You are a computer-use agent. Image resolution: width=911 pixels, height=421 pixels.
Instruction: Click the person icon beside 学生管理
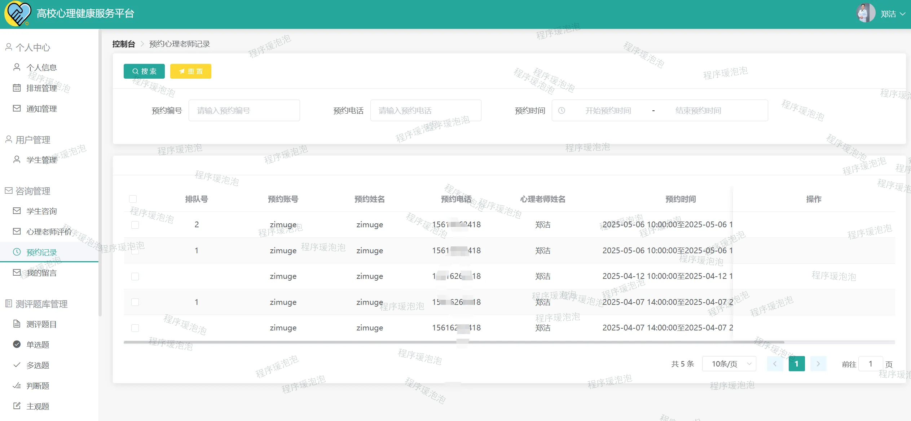click(17, 159)
